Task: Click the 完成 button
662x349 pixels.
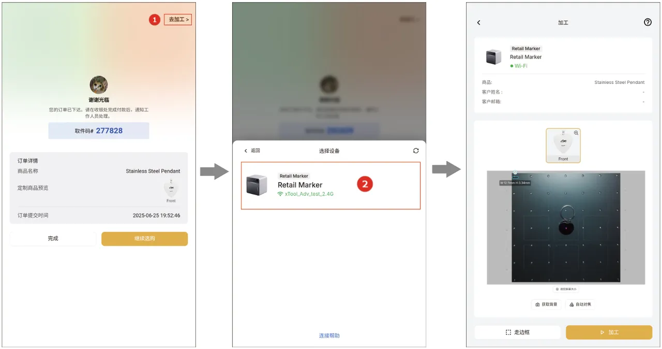Action: [x=53, y=239]
